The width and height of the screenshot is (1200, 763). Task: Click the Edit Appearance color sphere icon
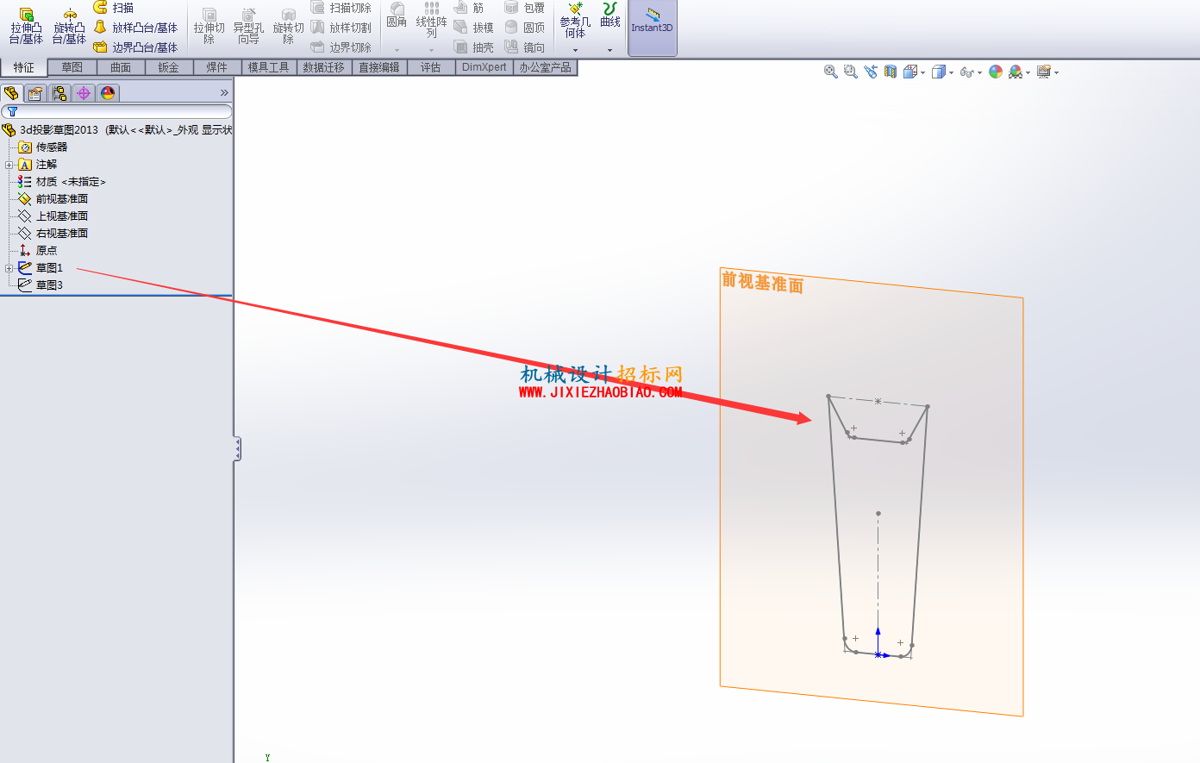pyautogui.click(x=996, y=72)
